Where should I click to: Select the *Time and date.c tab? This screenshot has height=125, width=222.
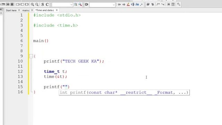pyautogui.click(x=45, y=10)
